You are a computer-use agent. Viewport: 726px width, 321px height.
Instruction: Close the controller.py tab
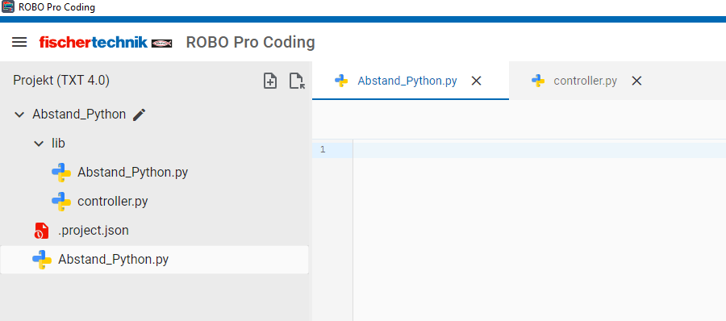(636, 81)
